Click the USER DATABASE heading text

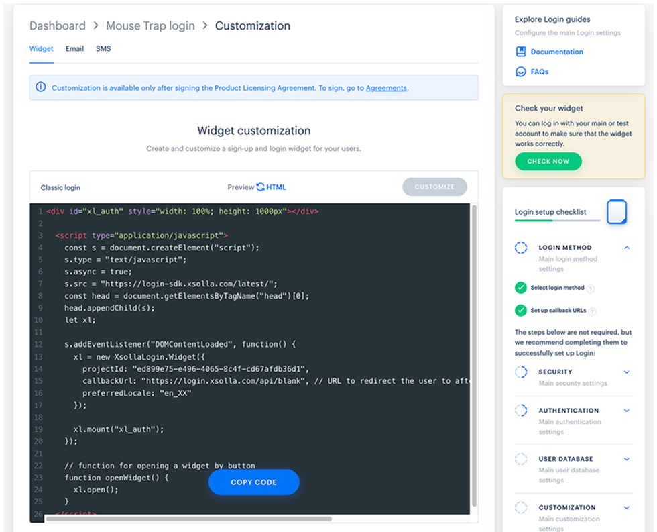pos(566,459)
